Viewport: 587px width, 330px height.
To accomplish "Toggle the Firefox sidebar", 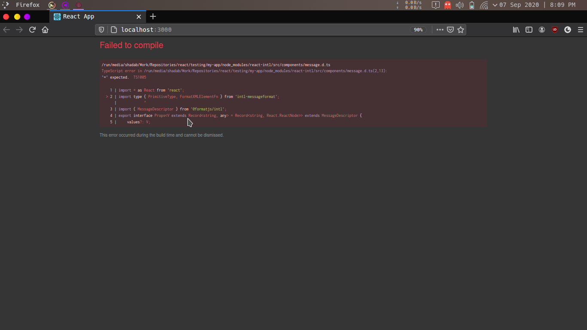I will pyautogui.click(x=529, y=30).
